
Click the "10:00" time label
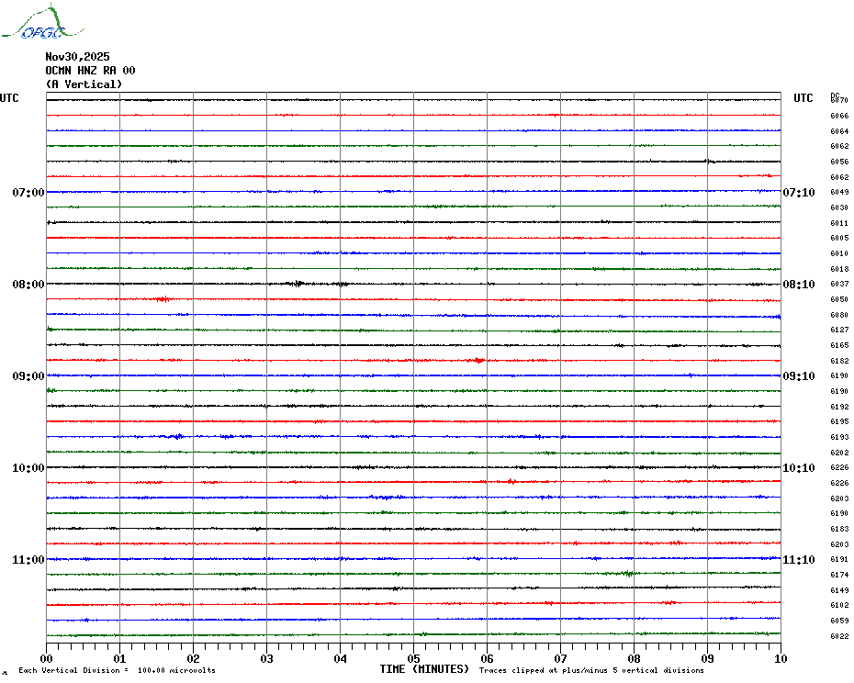[x=28, y=468]
